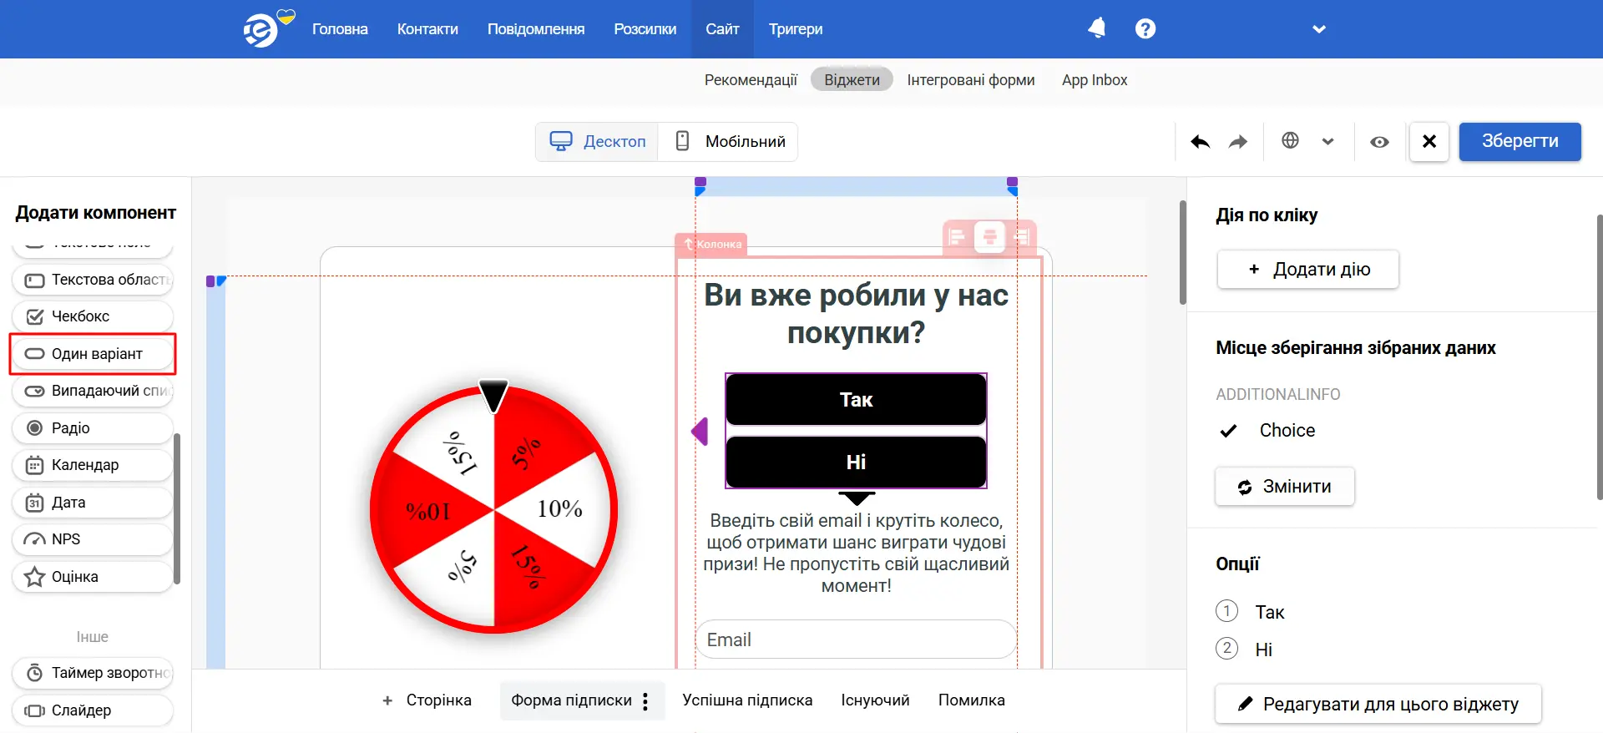1603x733 pixels.
Task: Switch to Десктоп view
Action: point(597,141)
